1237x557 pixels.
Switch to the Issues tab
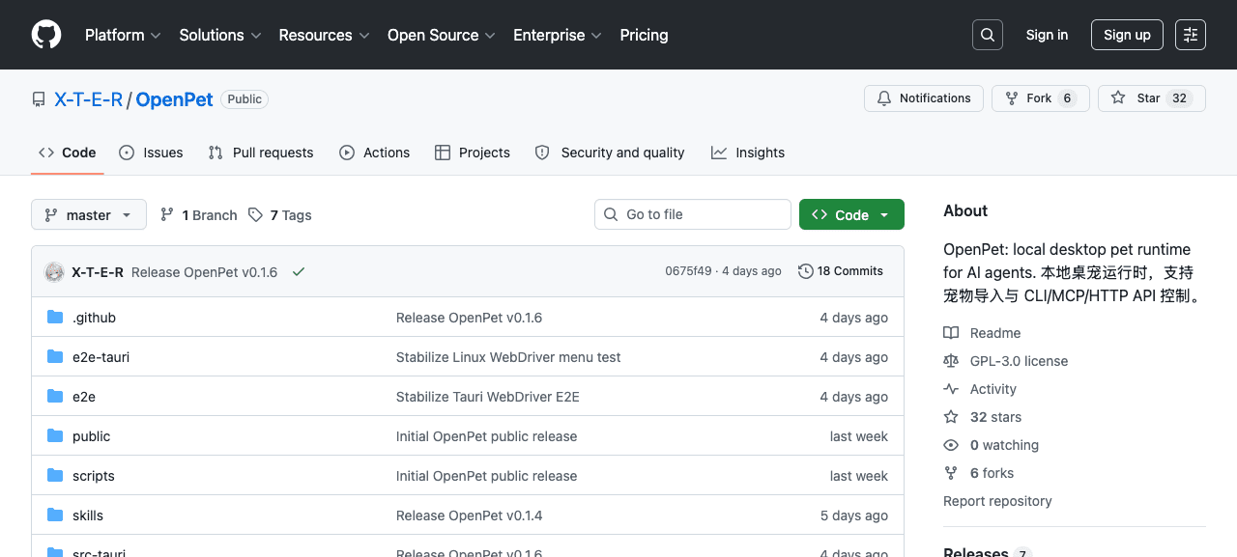pyautogui.click(x=151, y=153)
